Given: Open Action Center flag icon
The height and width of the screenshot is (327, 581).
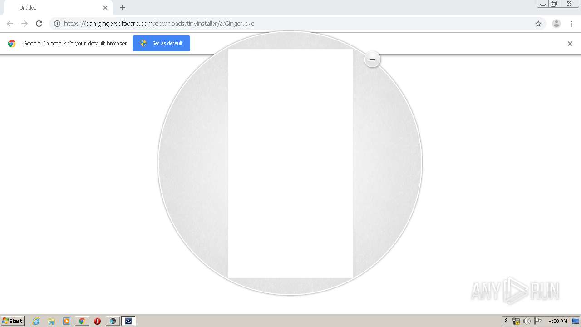Looking at the screenshot, I should point(538,321).
